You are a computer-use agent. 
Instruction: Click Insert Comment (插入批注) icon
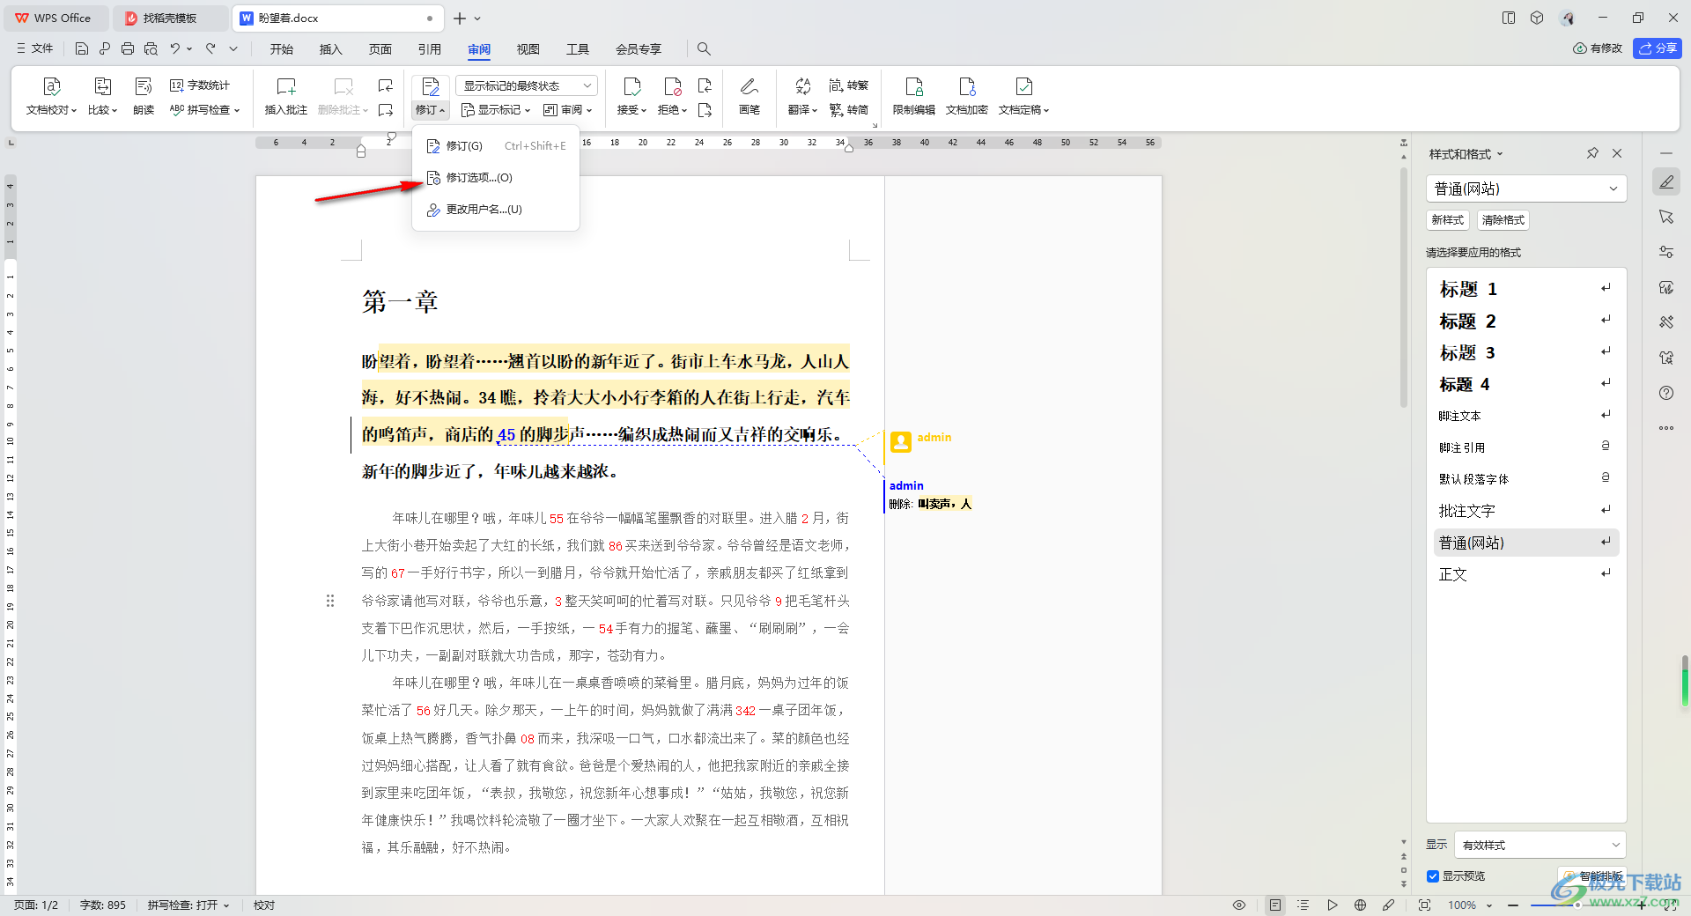286,86
